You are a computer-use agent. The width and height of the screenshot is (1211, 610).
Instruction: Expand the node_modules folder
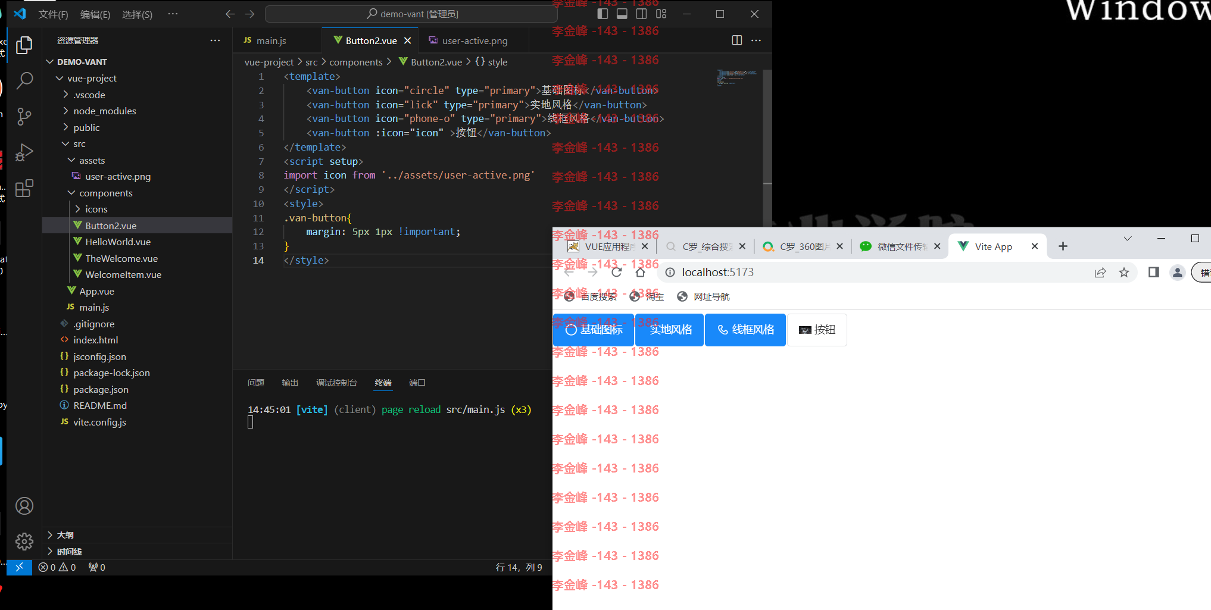tap(65, 111)
